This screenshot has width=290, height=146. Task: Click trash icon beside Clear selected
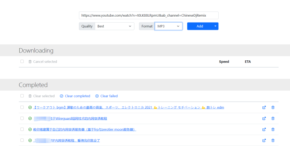tap(30, 96)
